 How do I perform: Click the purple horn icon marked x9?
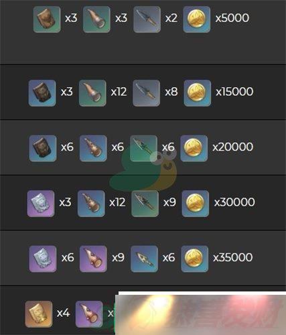click(x=93, y=259)
